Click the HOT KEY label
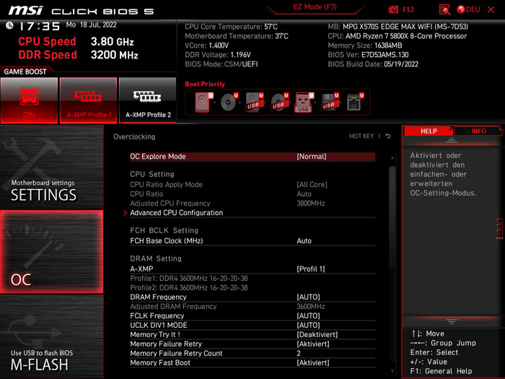The width and height of the screenshot is (505, 379). 361,136
